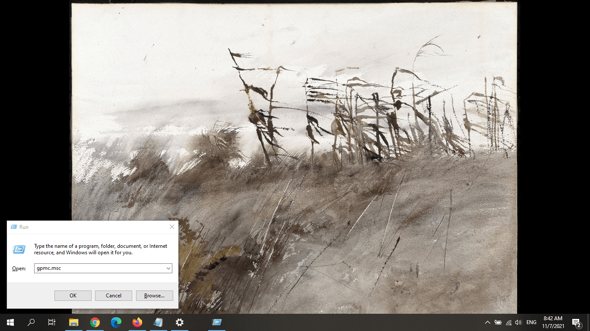Launch File Explorer from the taskbar
This screenshot has width=590, height=331.
(74, 322)
